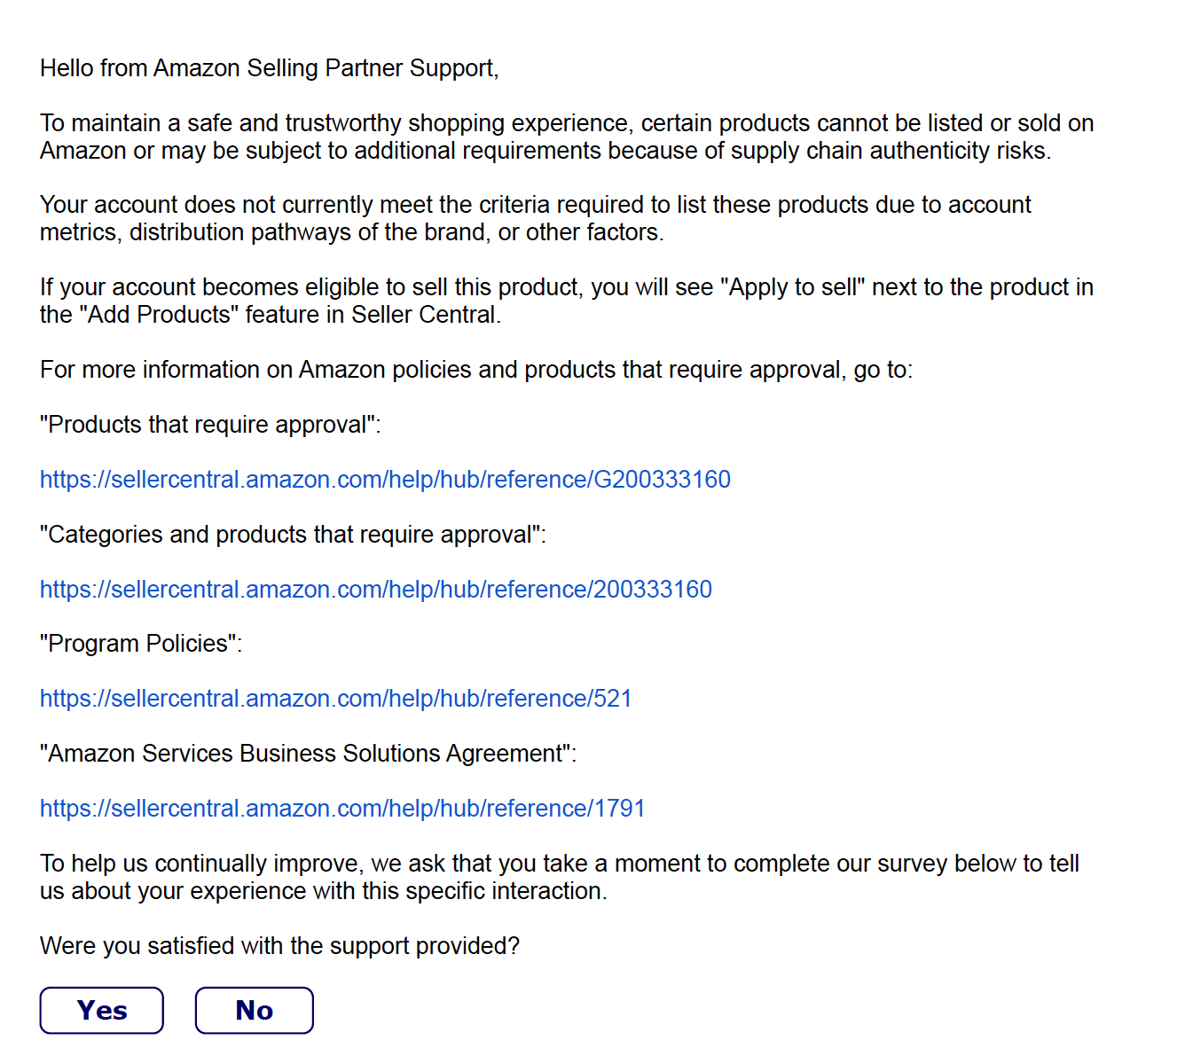
Task: Click the survey request paragraph
Action: [x=559, y=877]
